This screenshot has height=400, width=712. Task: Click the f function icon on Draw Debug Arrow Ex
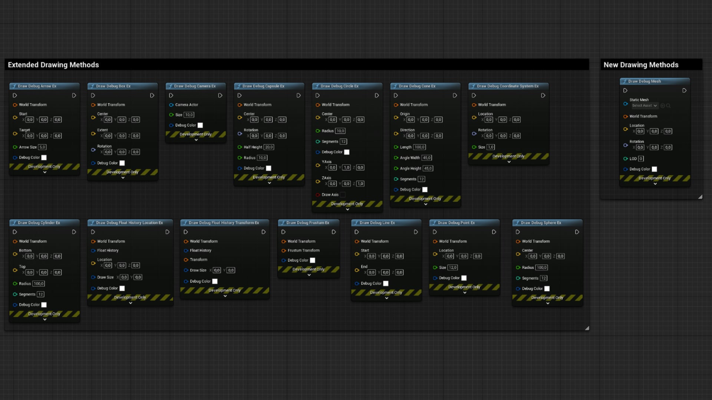(14, 86)
